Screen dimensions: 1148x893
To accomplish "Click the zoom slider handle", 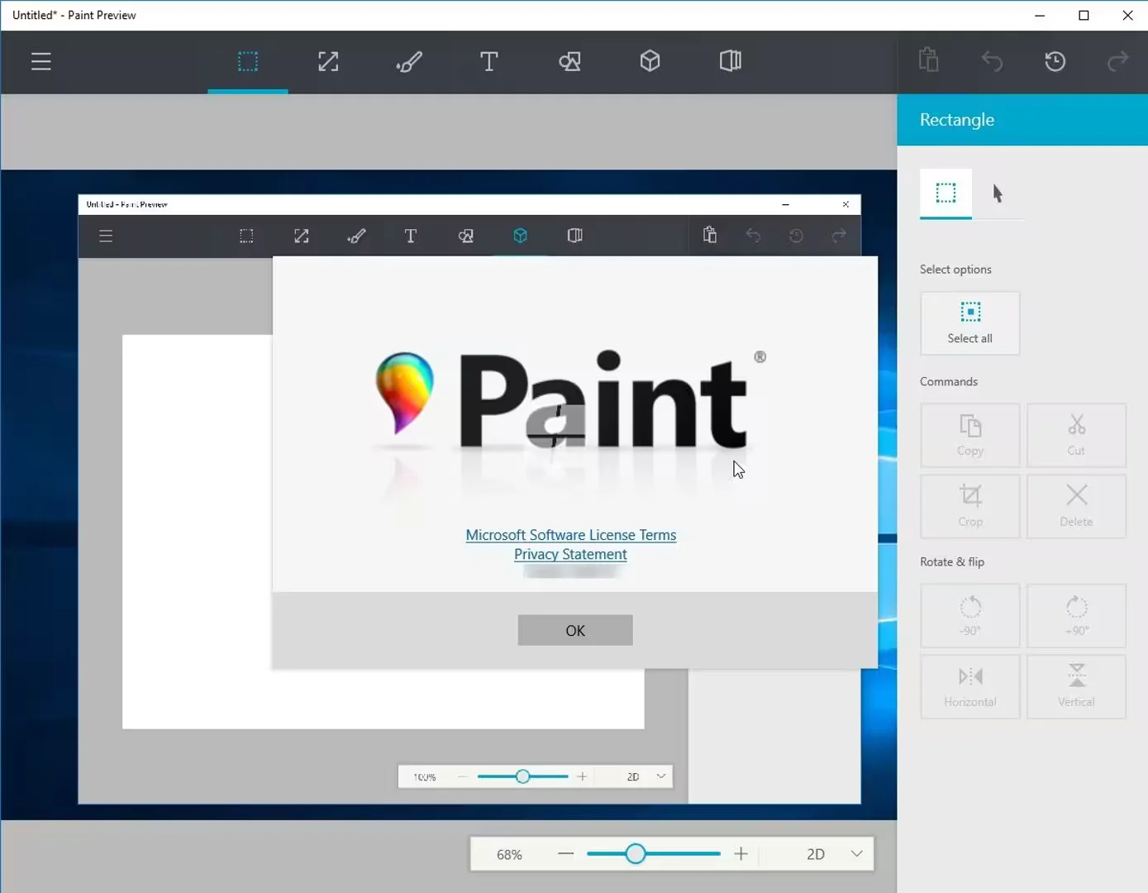I will pyautogui.click(x=635, y=854).
